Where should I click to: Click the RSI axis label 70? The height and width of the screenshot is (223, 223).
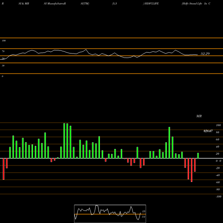pos(3,51)
